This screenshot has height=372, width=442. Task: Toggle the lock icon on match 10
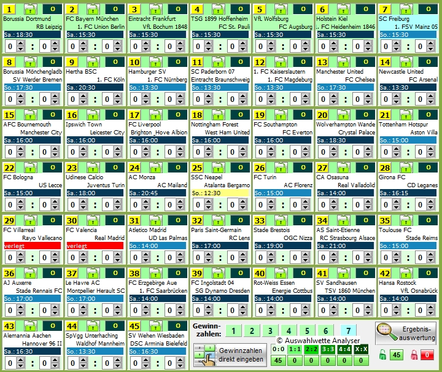pyautogui.click(x=155, y=62)
